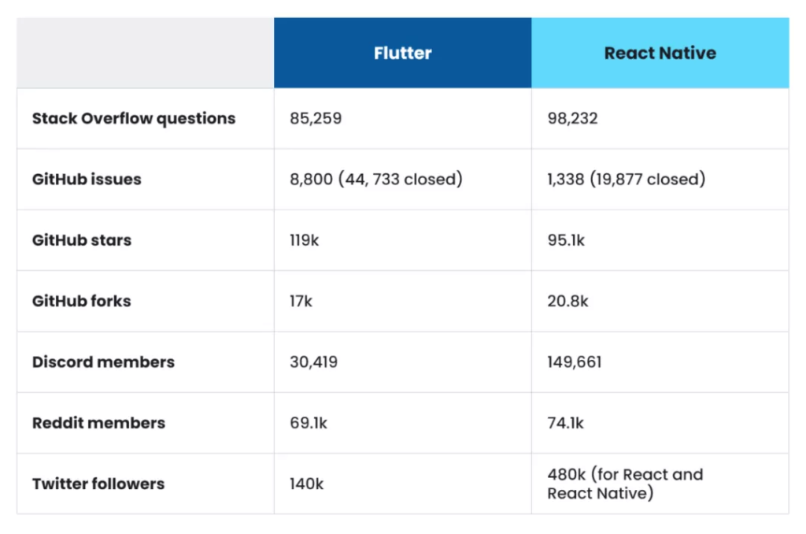This screenshot has height=534, width=806.
Task: Click the Reddit members row label
Action: 98,423
